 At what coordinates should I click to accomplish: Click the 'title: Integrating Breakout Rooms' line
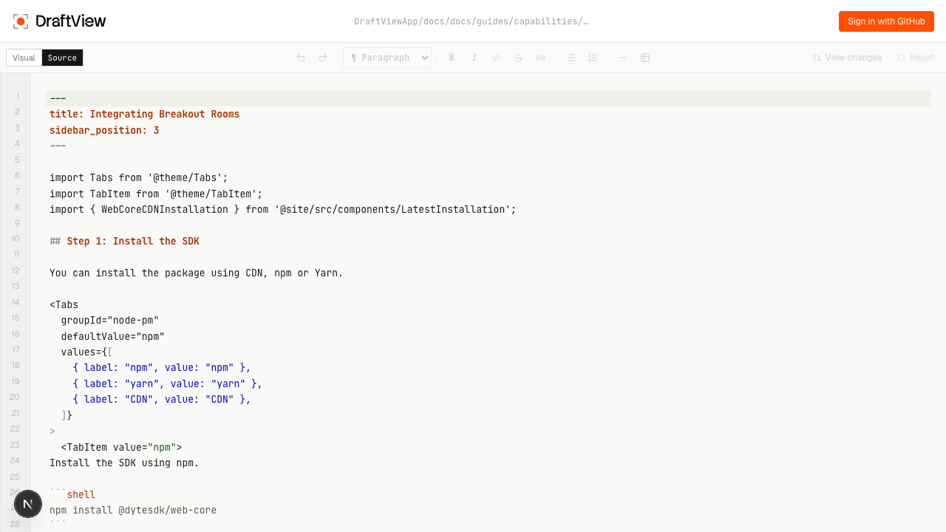[145, 115]
